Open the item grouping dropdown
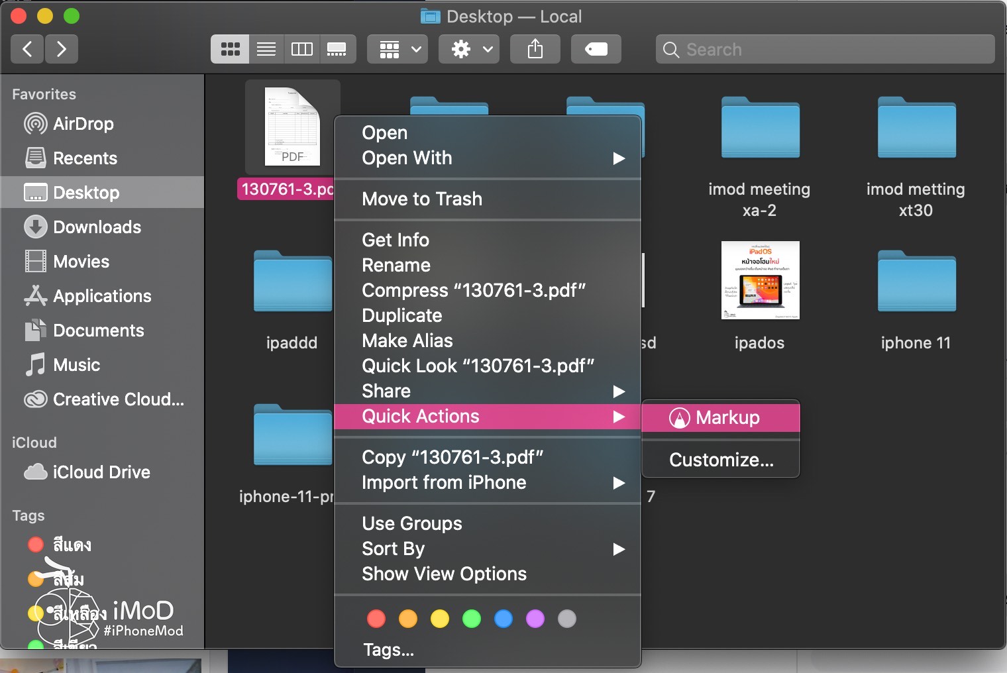Screen dimensions: 1007x673 coord(397,48)
